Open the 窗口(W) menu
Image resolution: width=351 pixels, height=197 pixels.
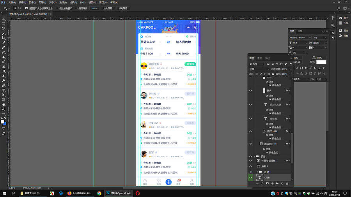point(103,2)
